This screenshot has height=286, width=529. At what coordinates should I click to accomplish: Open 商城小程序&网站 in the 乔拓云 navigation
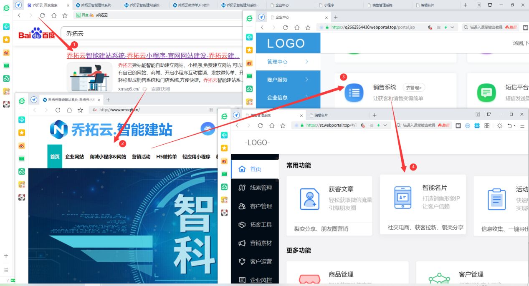click(108, 157)
